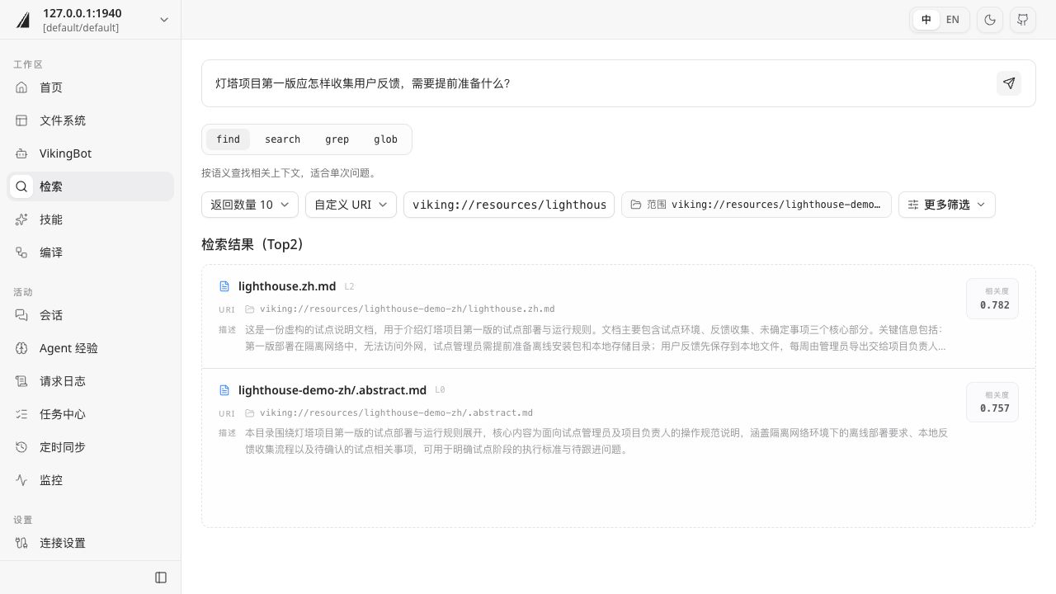Viewport: 1056px width, 594px height.
Task: Click the 检索 menu item in the sidebar
Action: click(x=91, y=186)
